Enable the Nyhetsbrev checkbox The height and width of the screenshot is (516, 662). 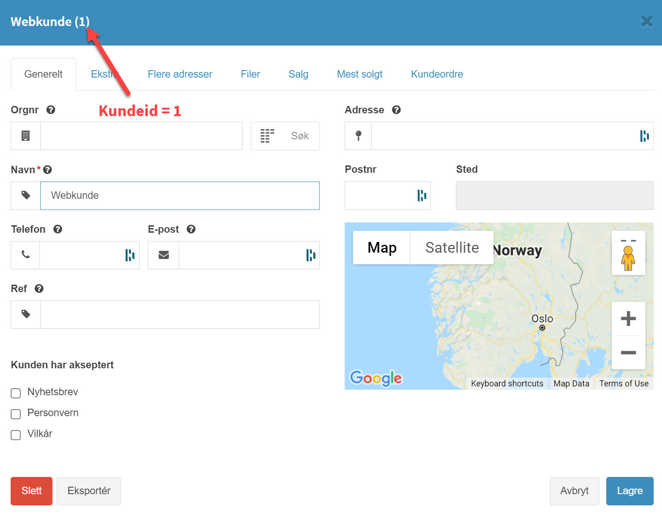pyautogui.click(x=16, y=393)
